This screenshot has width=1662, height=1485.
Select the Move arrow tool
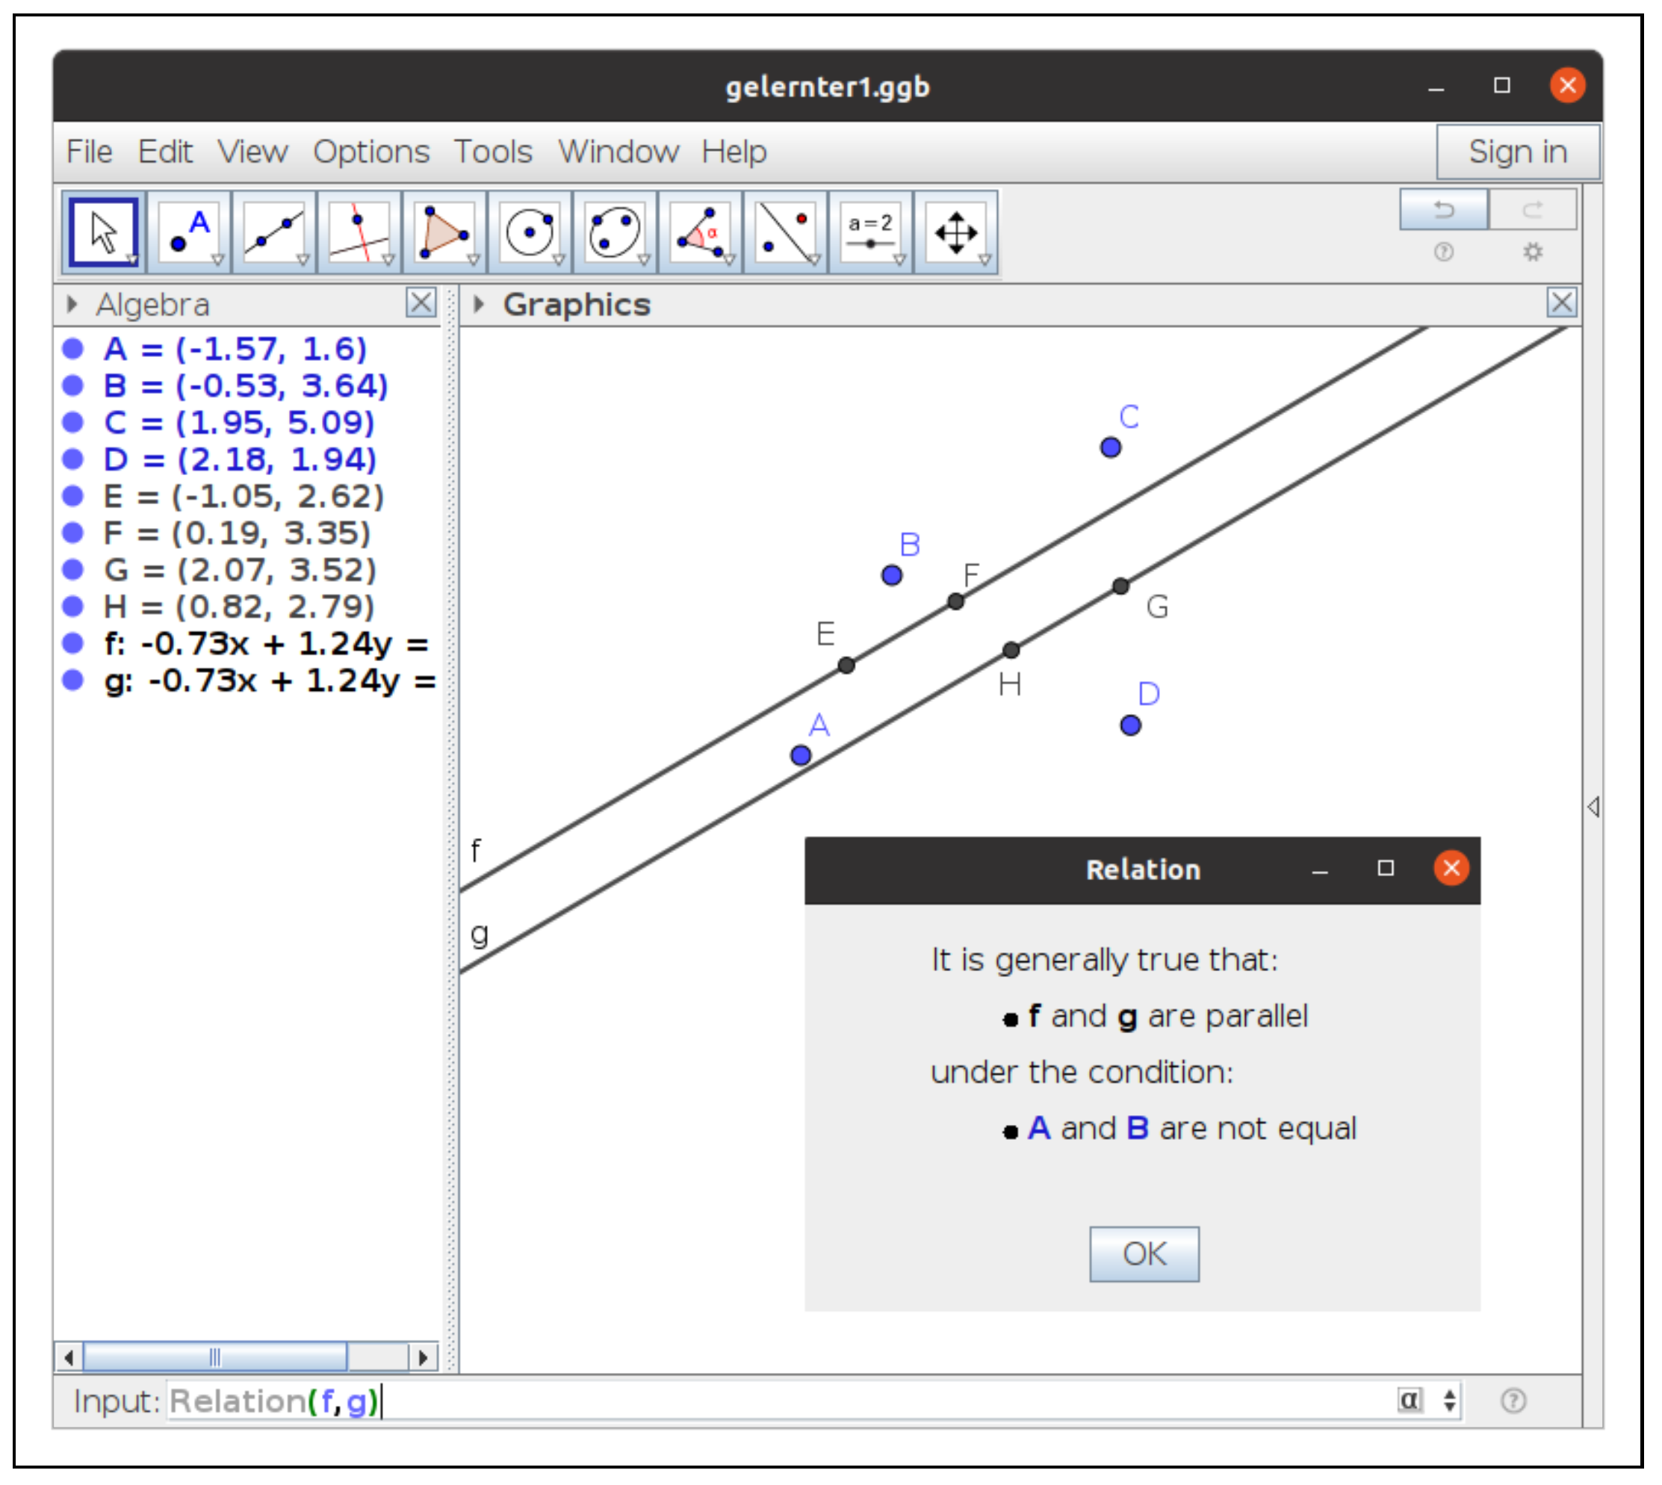104,232
